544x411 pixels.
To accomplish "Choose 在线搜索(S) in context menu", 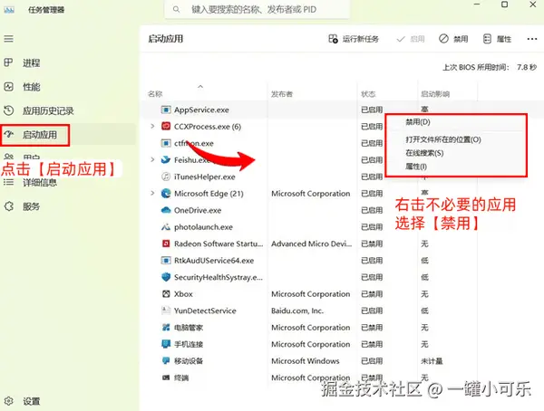I will pyautogui.click(x=424, y=153).
